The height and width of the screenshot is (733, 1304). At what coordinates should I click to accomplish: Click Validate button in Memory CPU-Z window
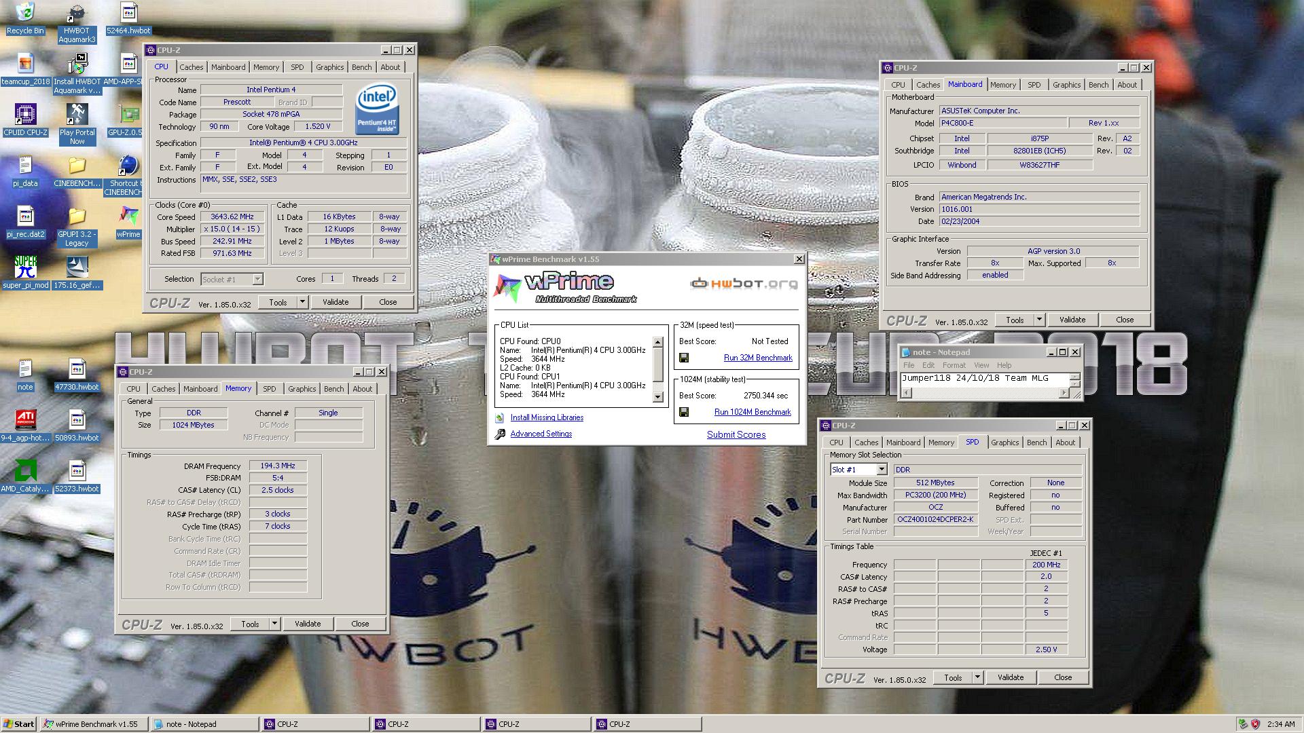point(308,624)
